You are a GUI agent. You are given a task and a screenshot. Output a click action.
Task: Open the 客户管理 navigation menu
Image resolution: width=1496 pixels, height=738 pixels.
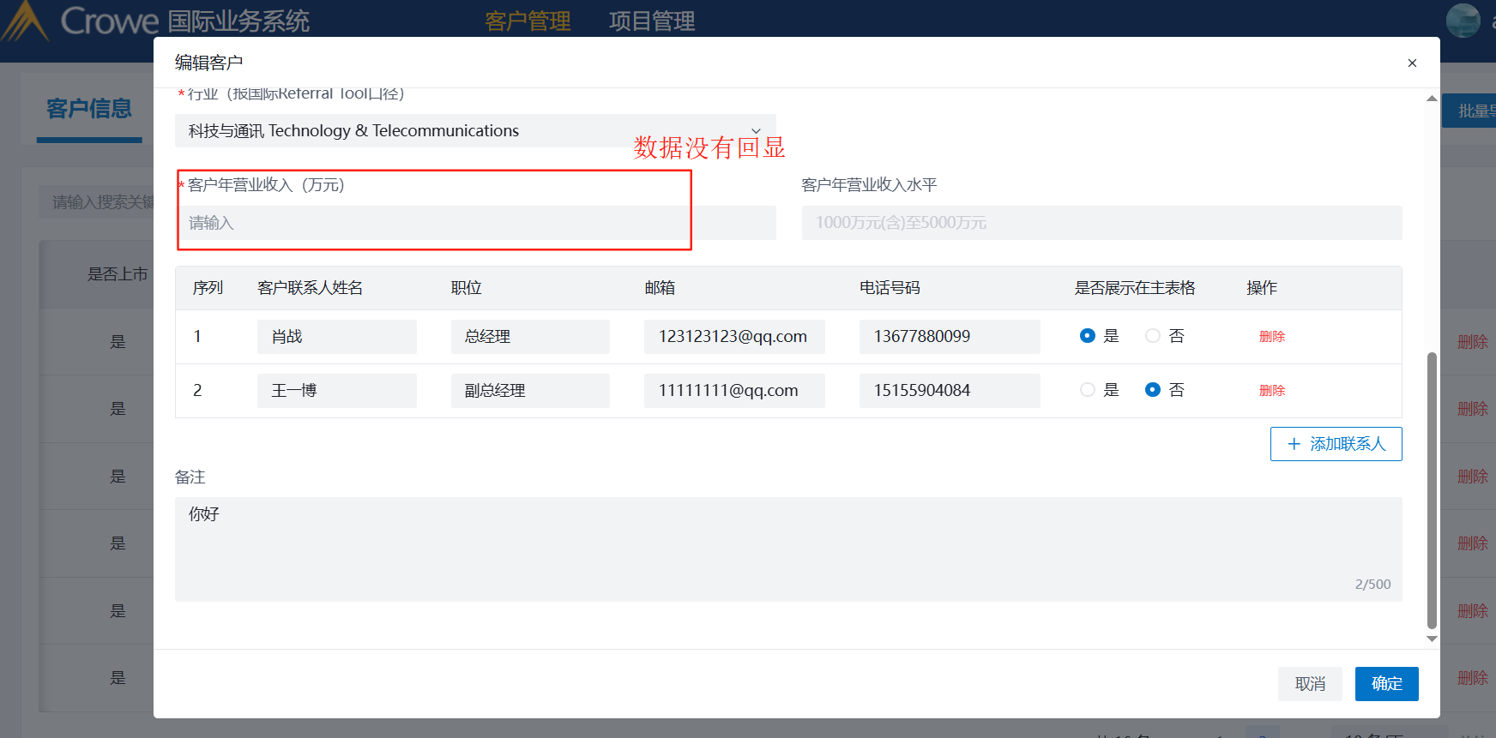(x=528, y=21)
